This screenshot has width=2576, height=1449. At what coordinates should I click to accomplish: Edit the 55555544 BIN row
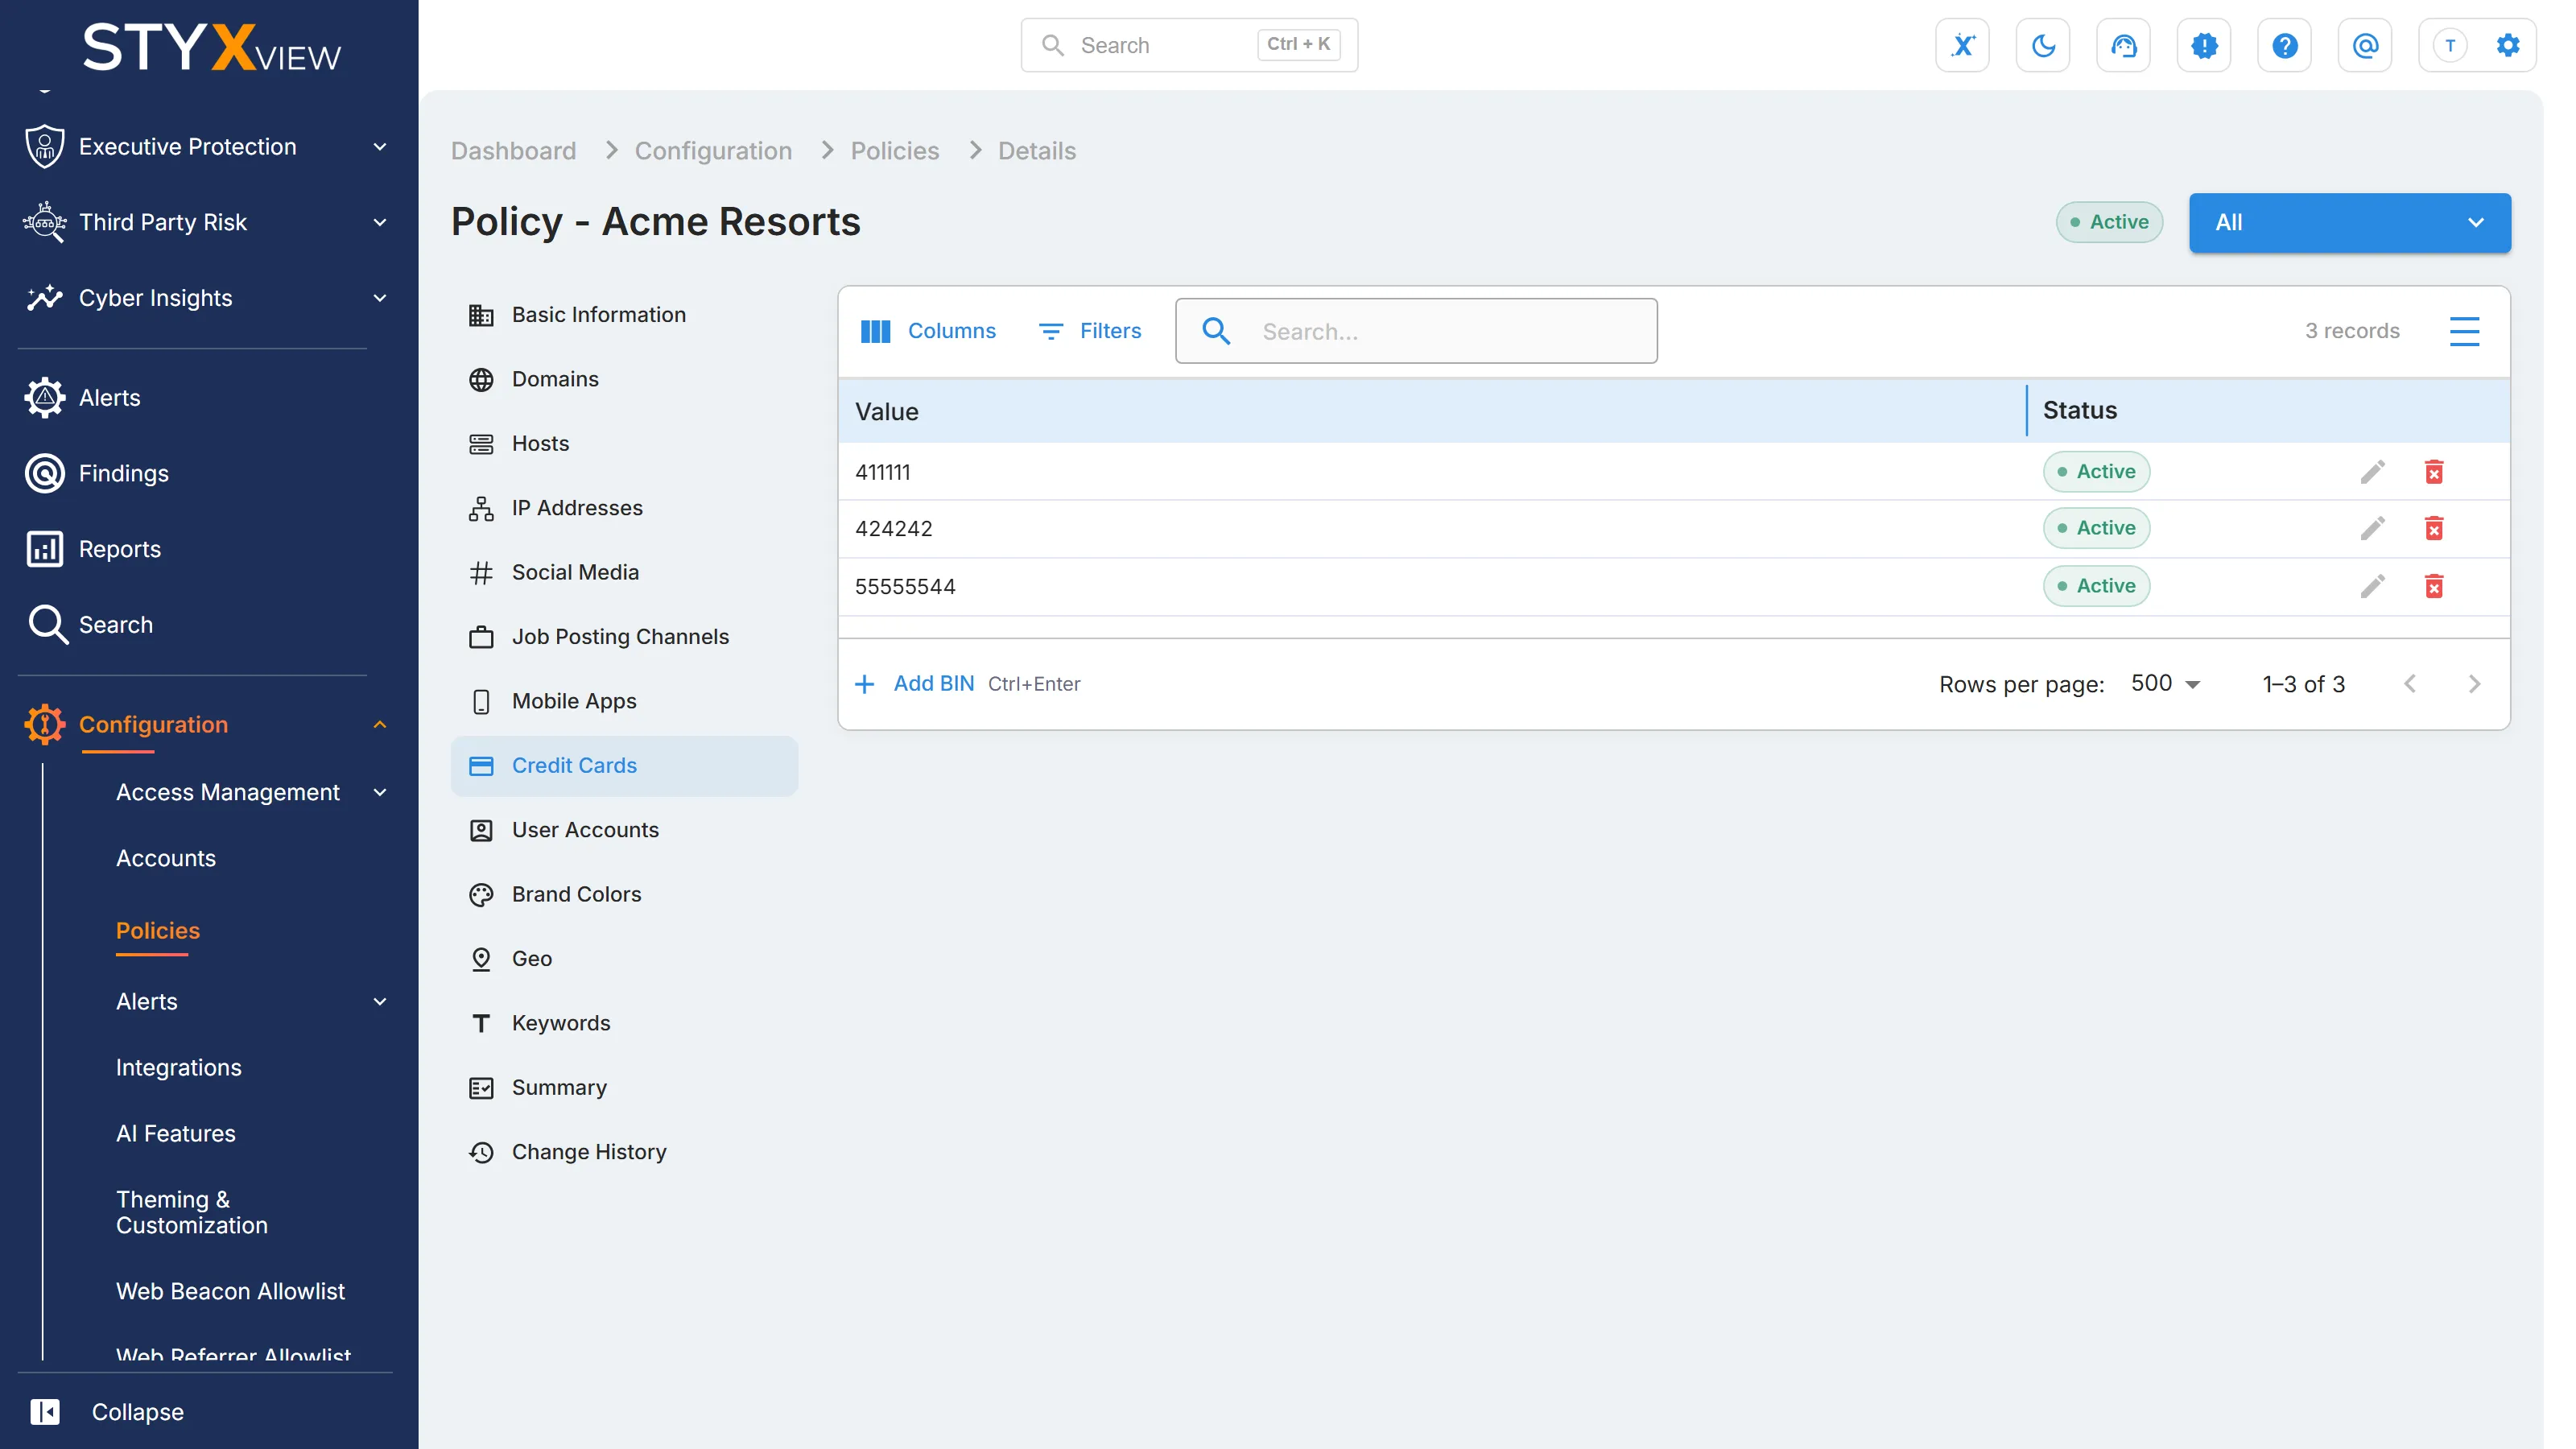tap(2372, 586)
